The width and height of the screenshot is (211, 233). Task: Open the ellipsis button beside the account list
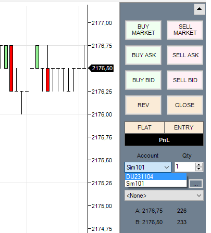(195, 184)
